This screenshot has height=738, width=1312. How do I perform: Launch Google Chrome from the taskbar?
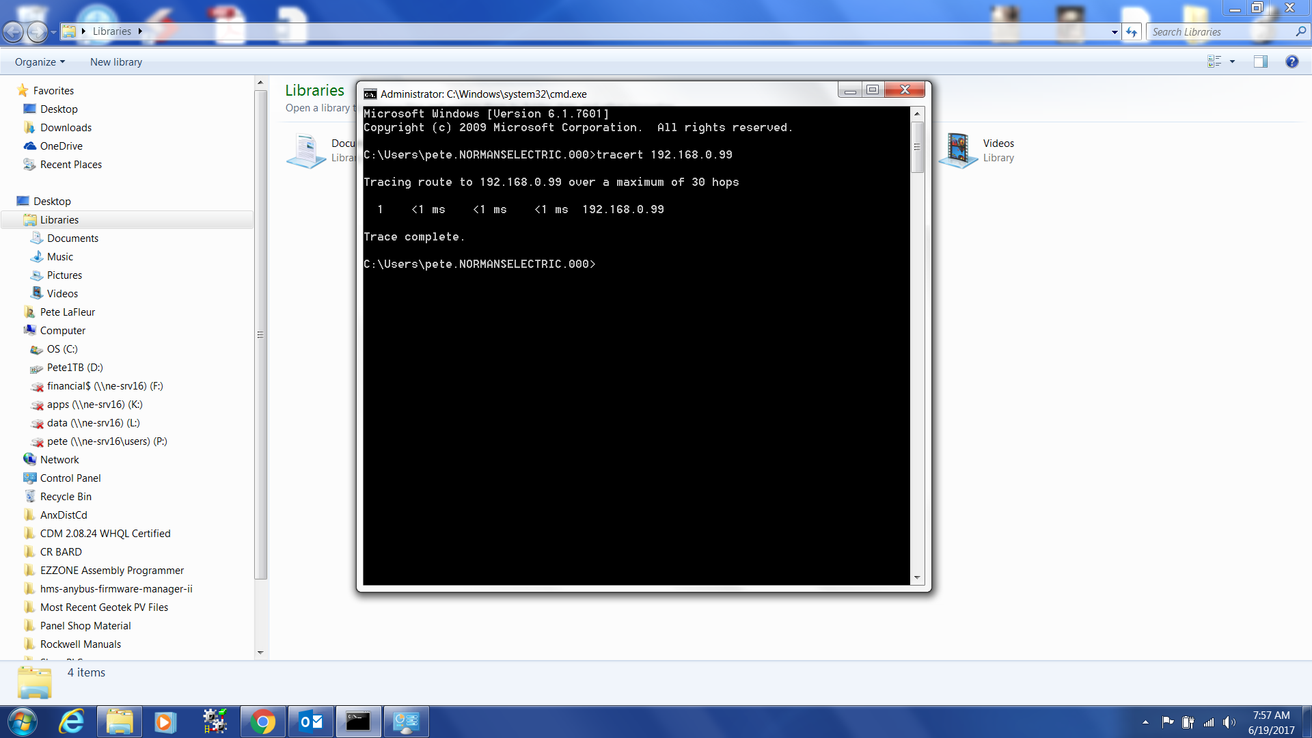click(263, 721)
